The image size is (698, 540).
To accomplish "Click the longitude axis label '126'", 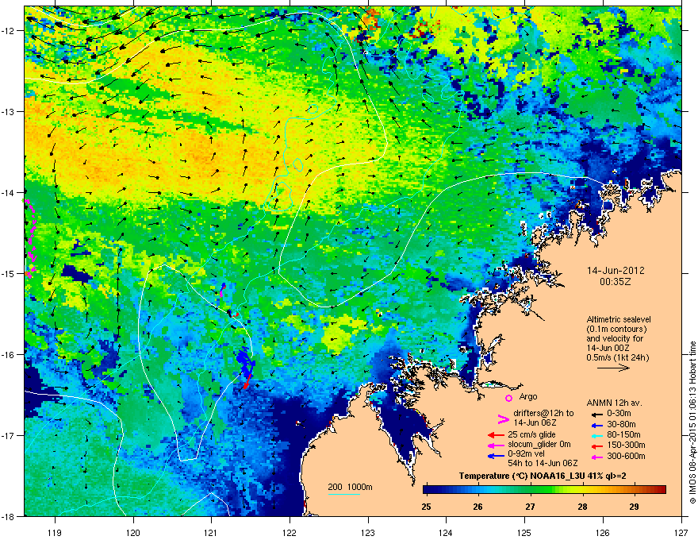I will point(603,532).
